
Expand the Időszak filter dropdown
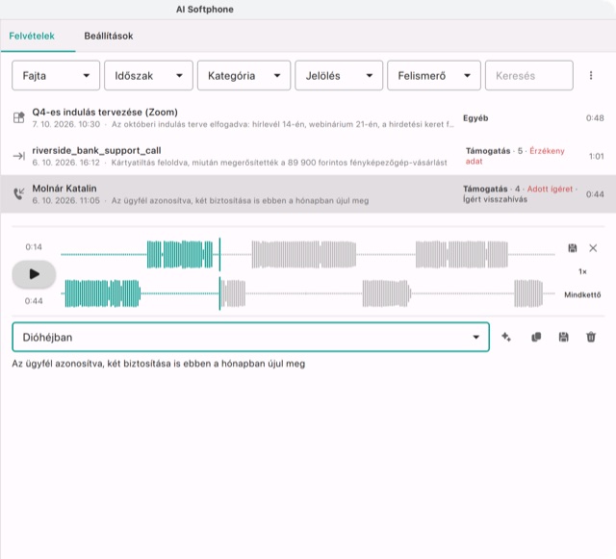pyautogui.click(x=148, y=75)
